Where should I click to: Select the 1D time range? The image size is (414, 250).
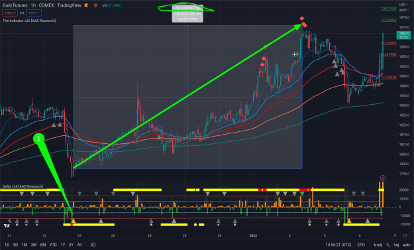(x=7, y=245)
